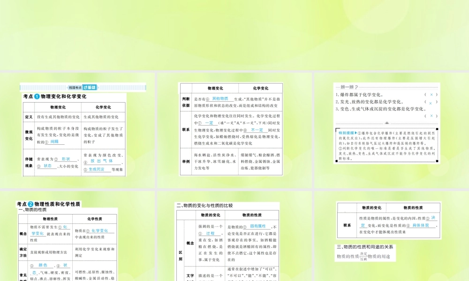Open the 辨一辨 true-false slide

coord(392,131)
